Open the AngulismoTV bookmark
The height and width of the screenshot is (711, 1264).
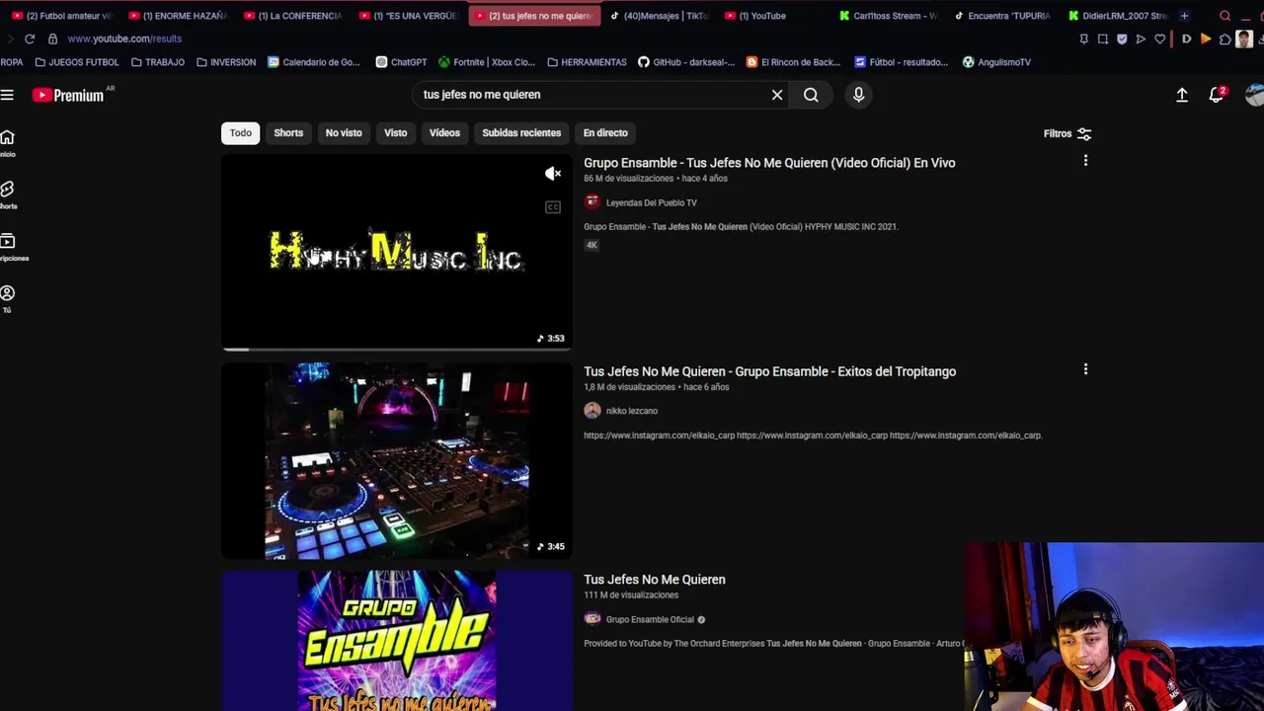996,62
